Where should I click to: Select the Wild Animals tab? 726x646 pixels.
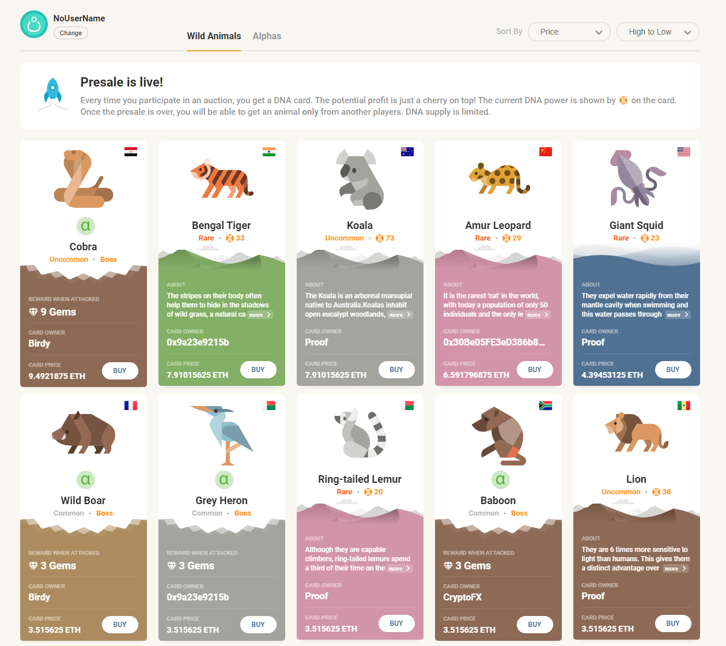click(214, 36)
